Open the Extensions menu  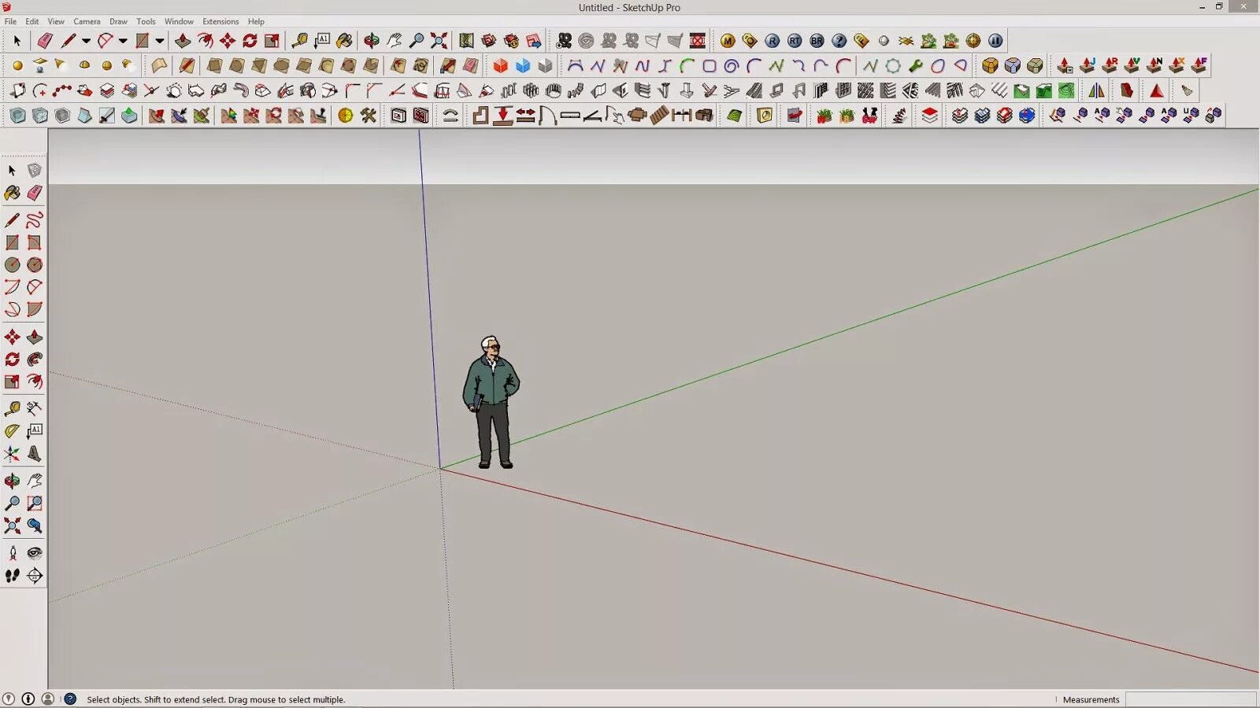click(x=220, y=21)
